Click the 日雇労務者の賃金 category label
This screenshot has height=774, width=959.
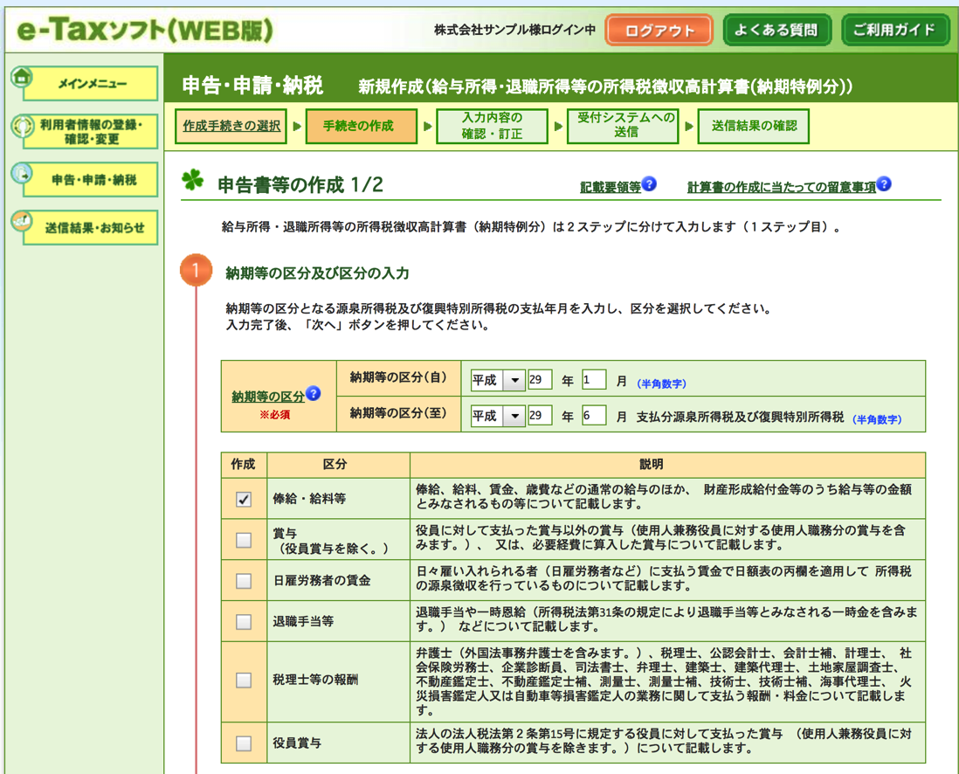coord(321,581)
